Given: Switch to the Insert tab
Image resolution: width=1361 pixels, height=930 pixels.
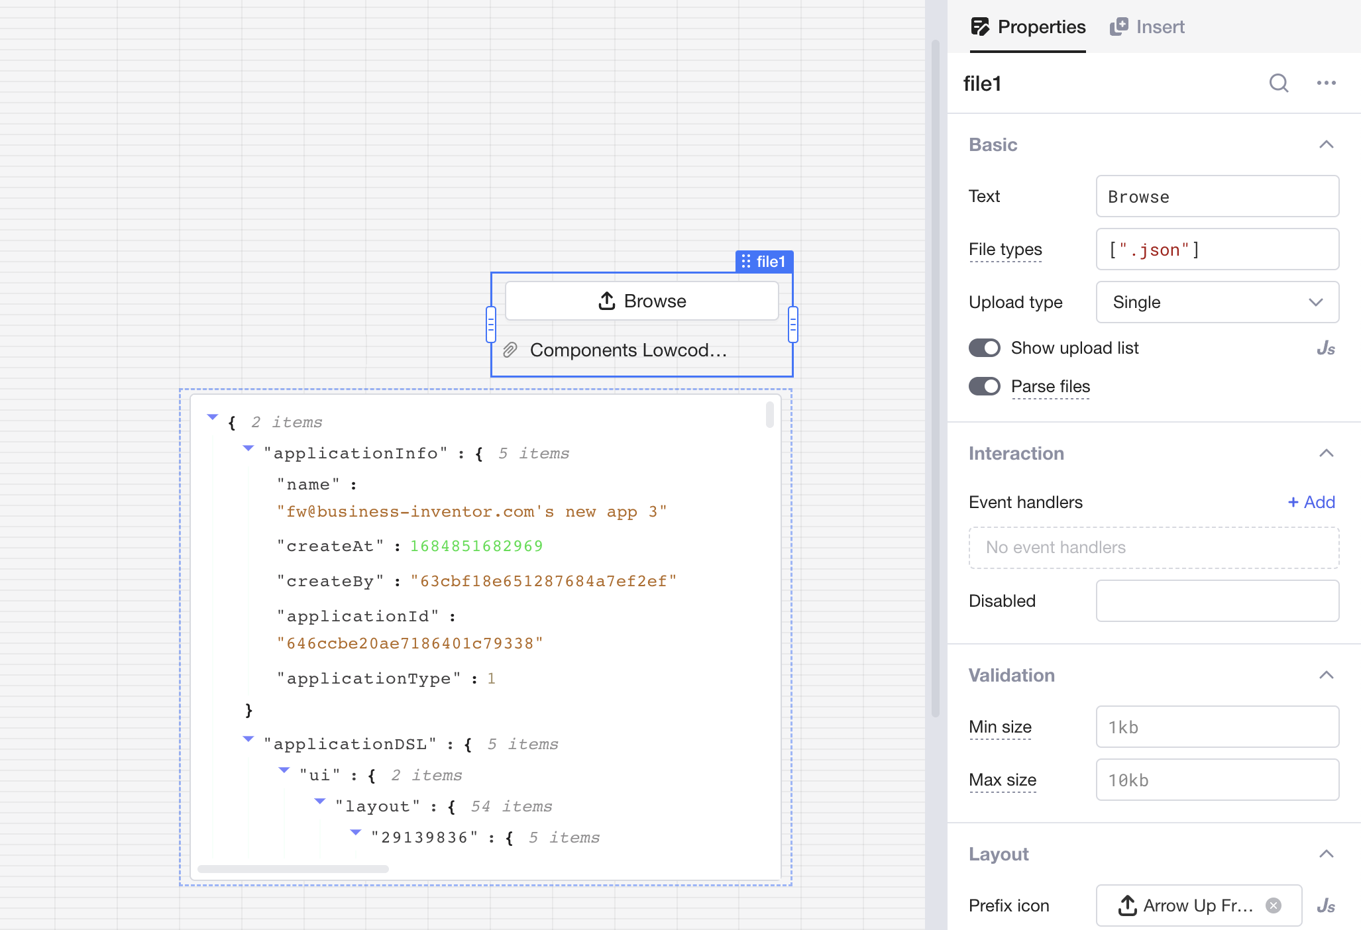Looking at the screenshot, I should tap(1148, 26).
